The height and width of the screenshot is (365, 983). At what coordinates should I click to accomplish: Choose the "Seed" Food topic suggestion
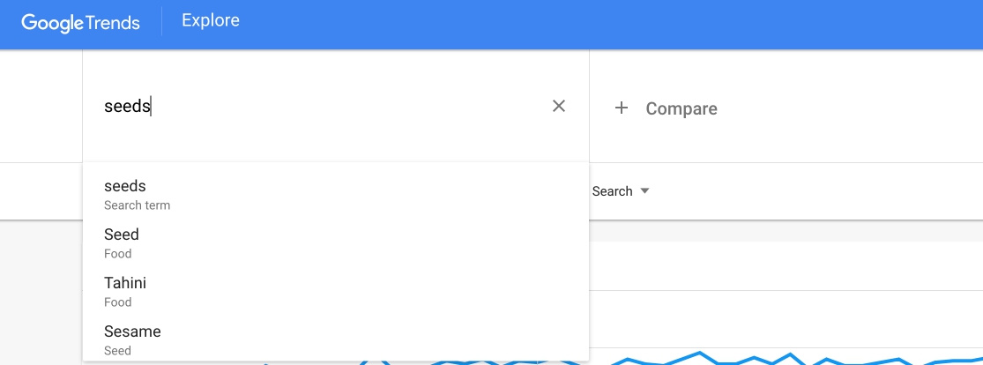(x=335, y=243)
